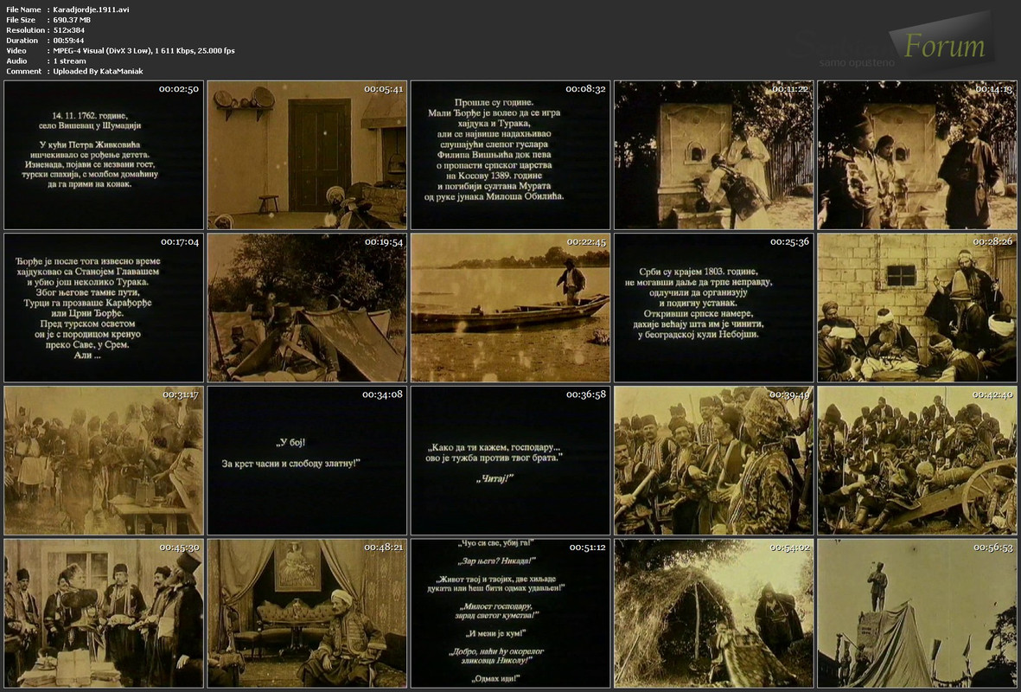Open the frame stamped 00:45:30

point(104,613)
